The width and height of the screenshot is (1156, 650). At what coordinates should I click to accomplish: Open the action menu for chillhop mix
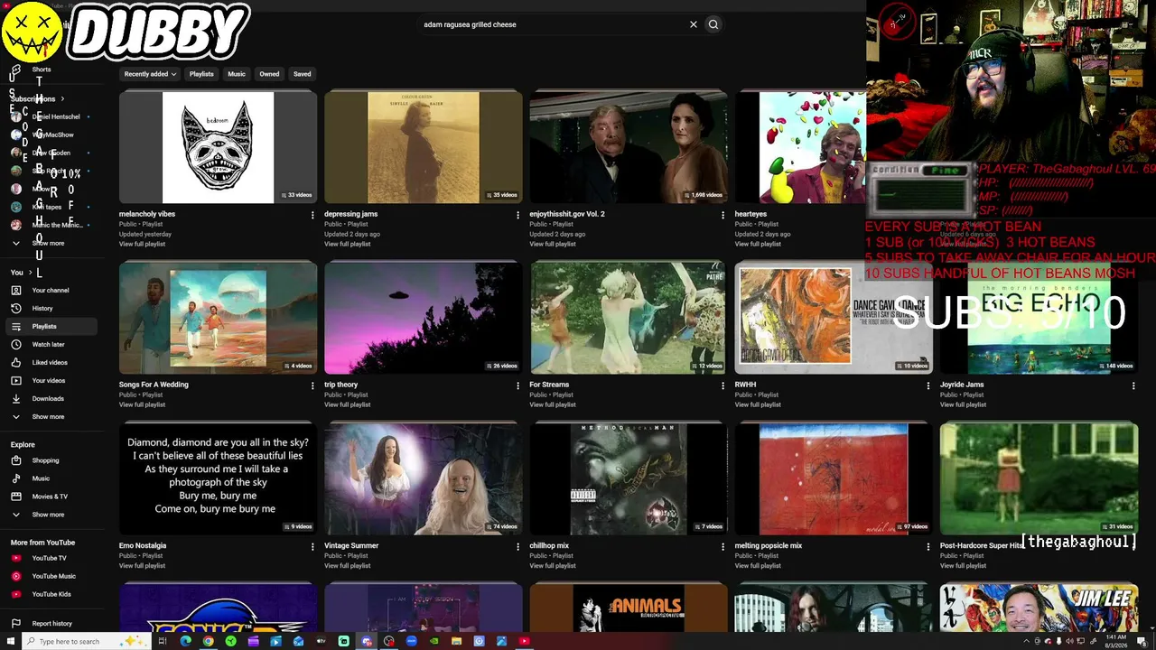(722, 546)
